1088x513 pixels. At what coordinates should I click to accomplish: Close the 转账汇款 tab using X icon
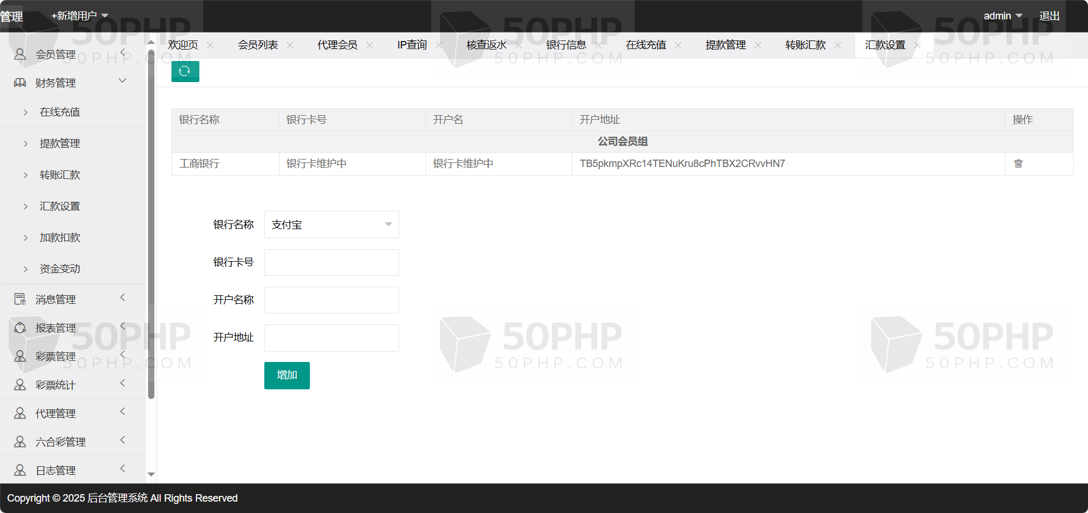(x=837, y=45)
